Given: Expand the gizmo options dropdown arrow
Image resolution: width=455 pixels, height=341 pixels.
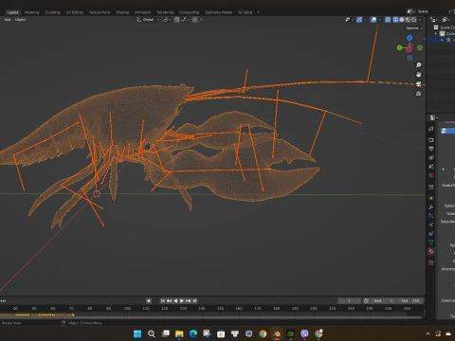Looking at the screenshot, I should coord(365,20).
